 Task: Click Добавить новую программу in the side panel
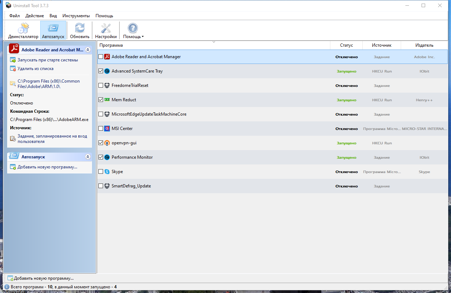coord(47,167)
